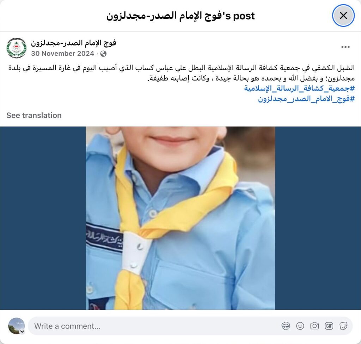Click the Arabic post caption text

(182, 73)
